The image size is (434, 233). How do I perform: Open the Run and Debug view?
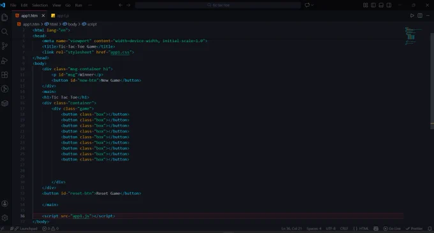pos(4,60)
